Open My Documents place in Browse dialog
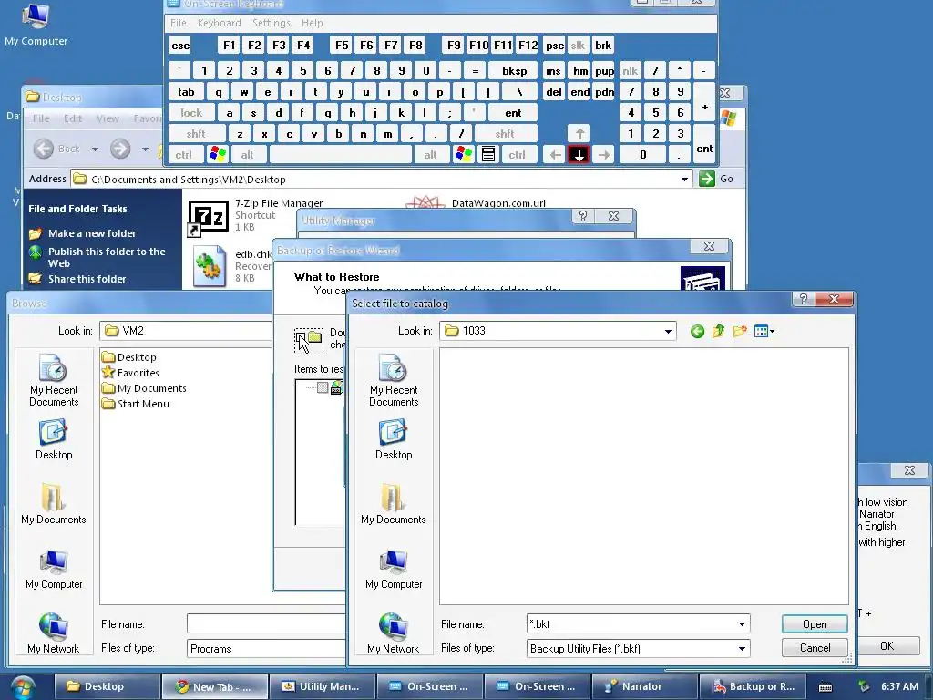Image resolution: width=933 pixels, height=700 pixels. [54, 504]
